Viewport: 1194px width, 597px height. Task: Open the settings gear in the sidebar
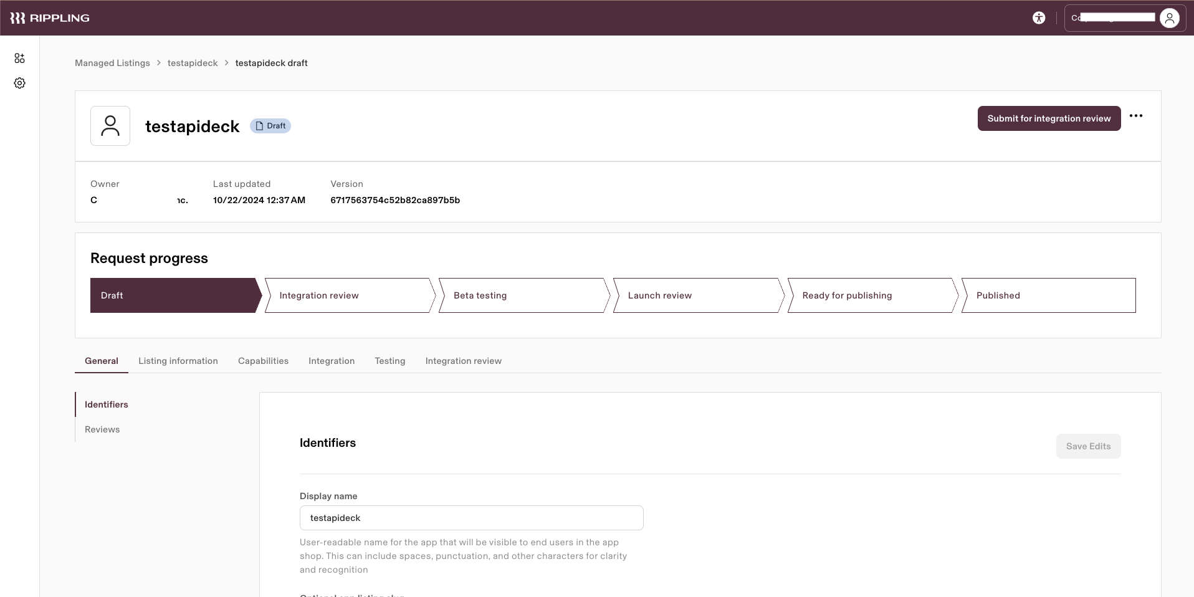19,83
